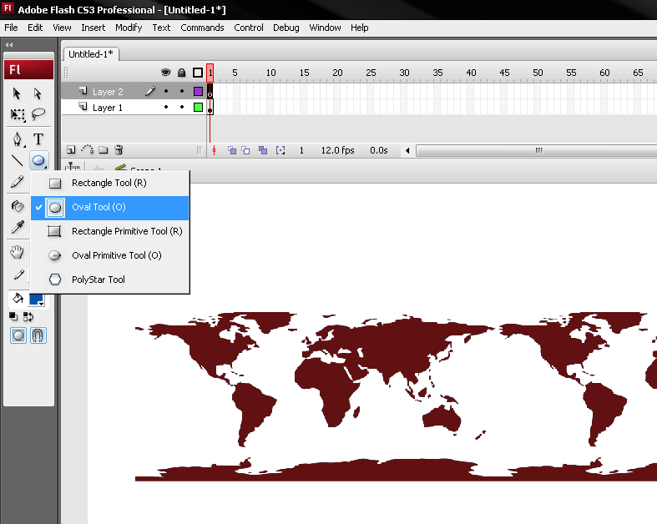Open the blue fill color swatch
This screenshot has width=657, height=524.
pyautogui.click(x=37, y=299)
